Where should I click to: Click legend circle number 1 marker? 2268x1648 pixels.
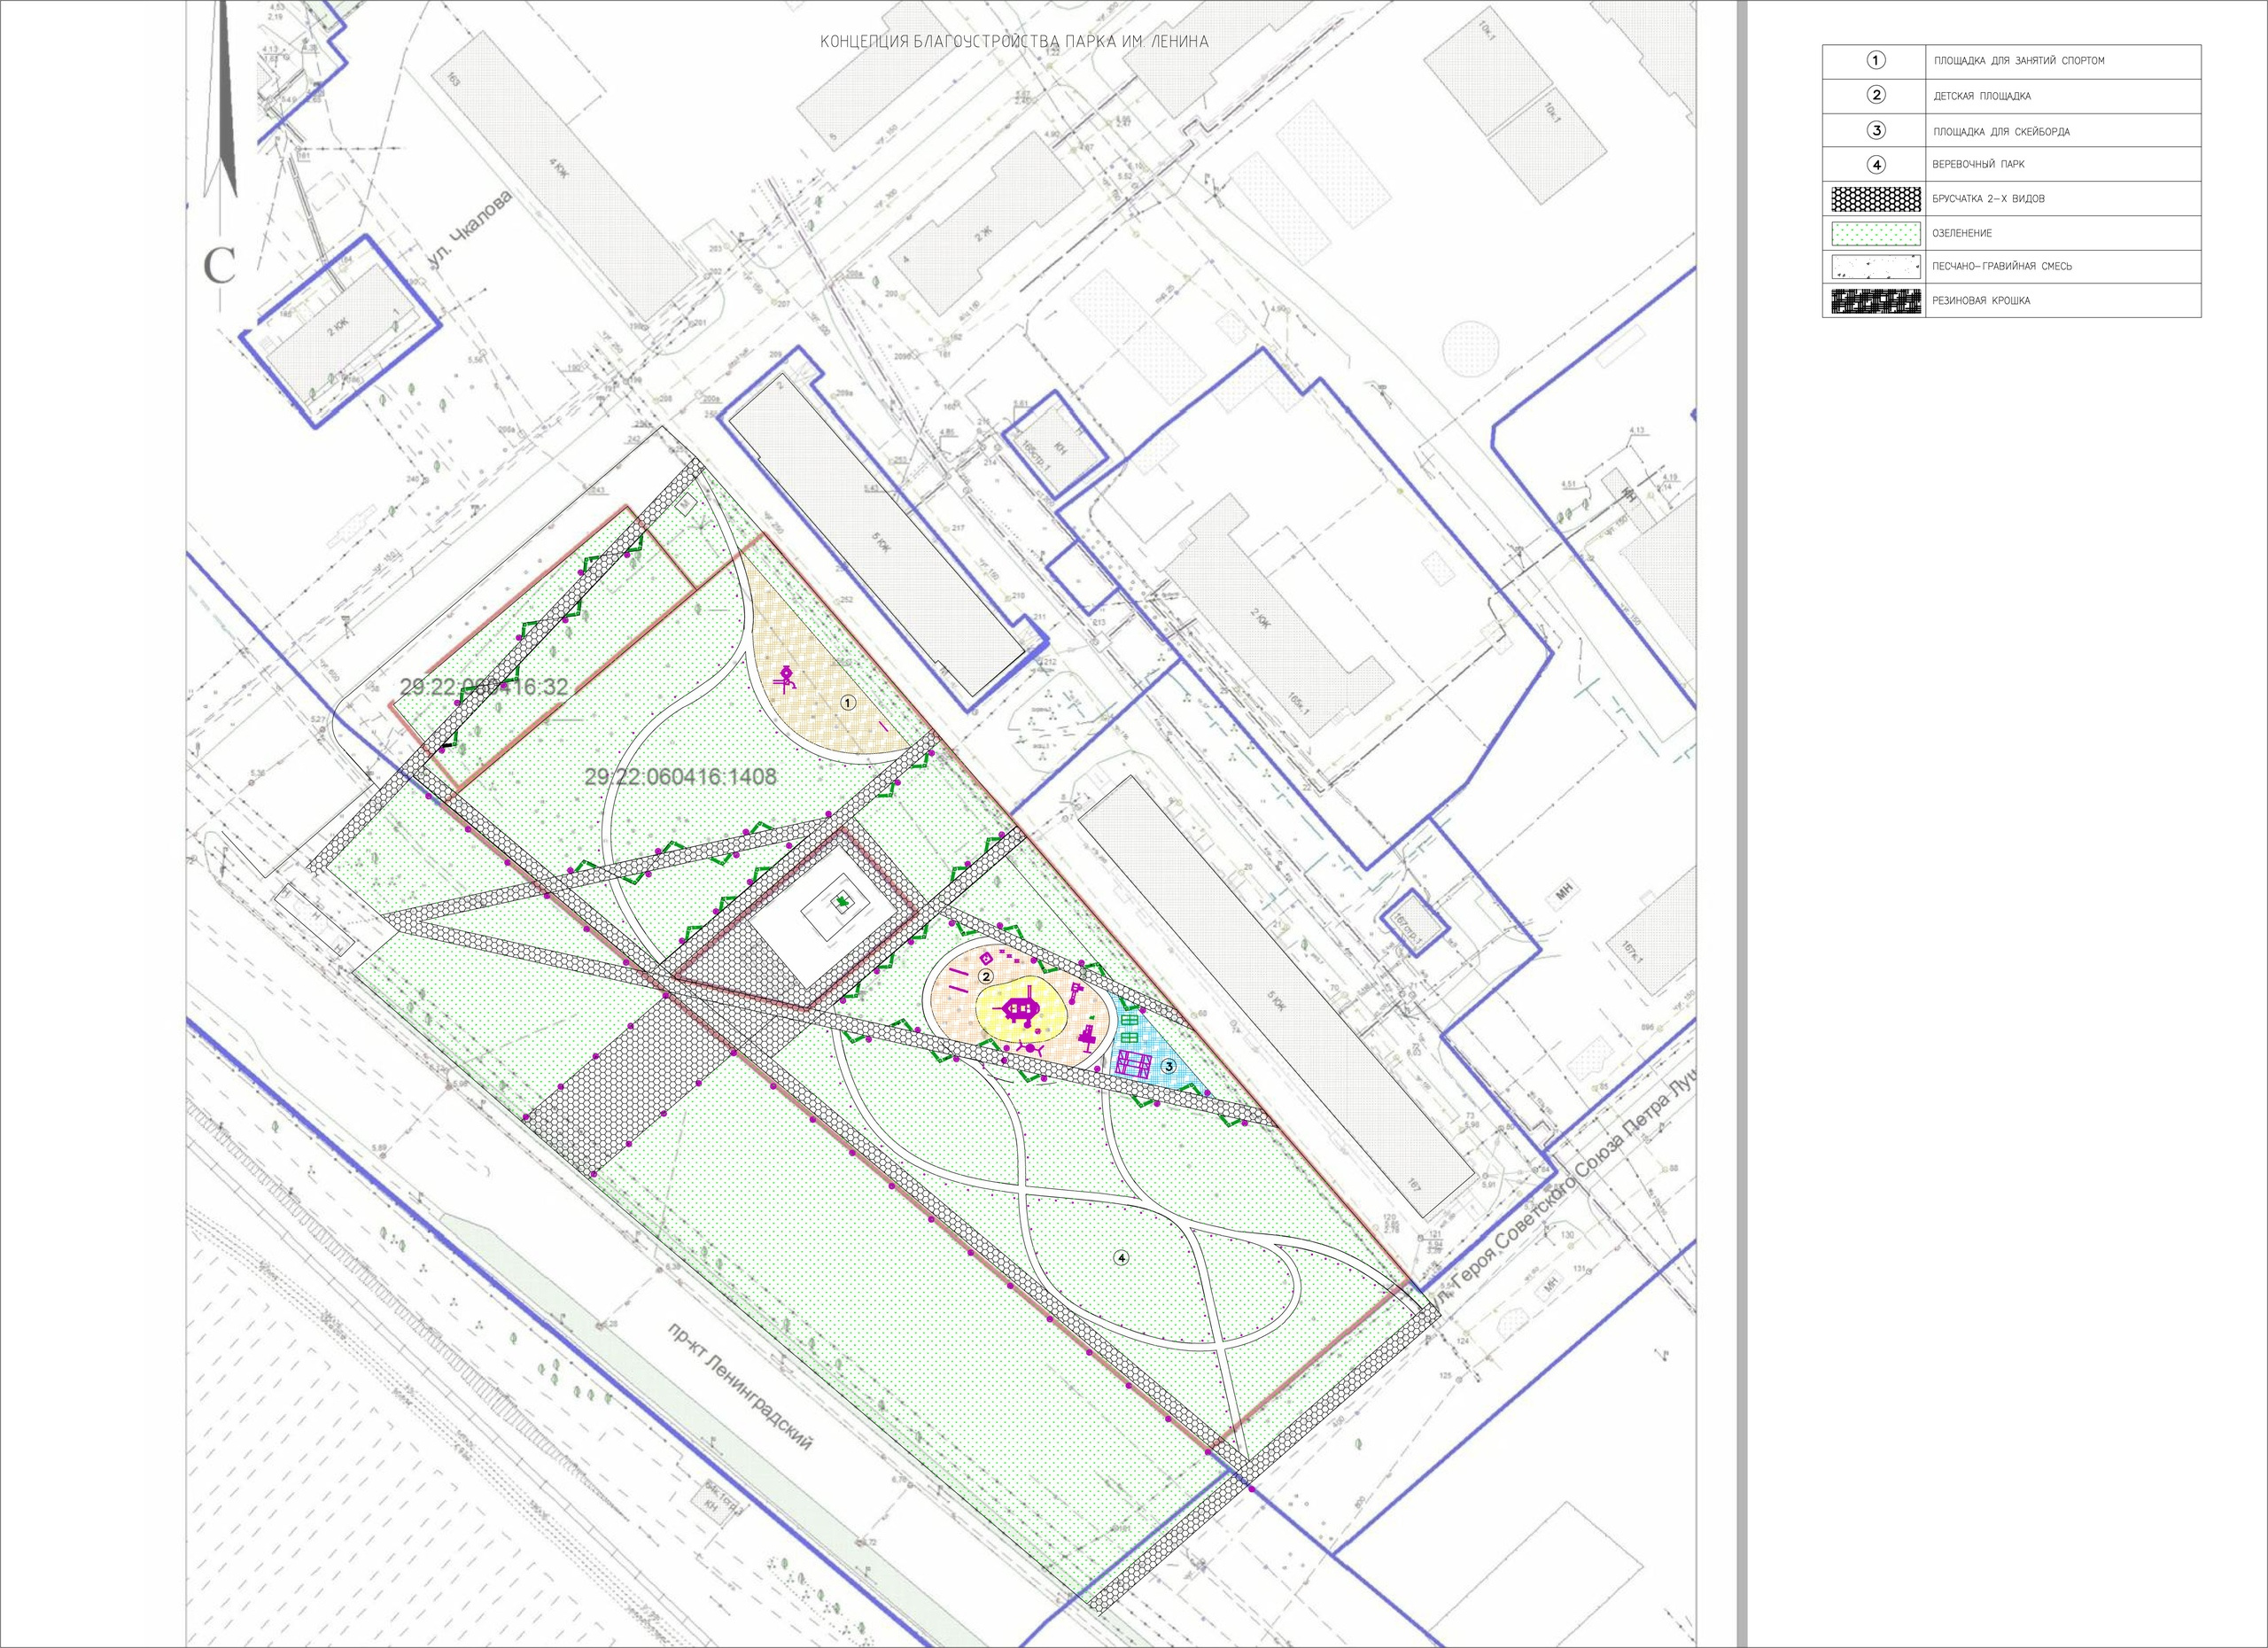tap(1877, 61)
